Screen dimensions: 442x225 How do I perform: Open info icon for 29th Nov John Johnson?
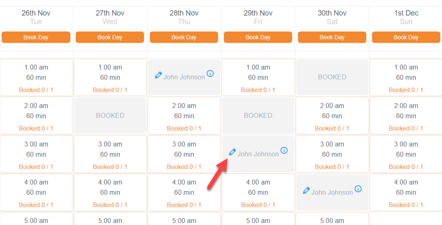point(284,151)
